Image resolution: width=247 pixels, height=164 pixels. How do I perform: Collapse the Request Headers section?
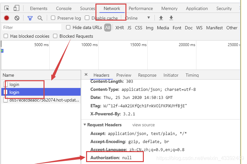coord(85,125)
